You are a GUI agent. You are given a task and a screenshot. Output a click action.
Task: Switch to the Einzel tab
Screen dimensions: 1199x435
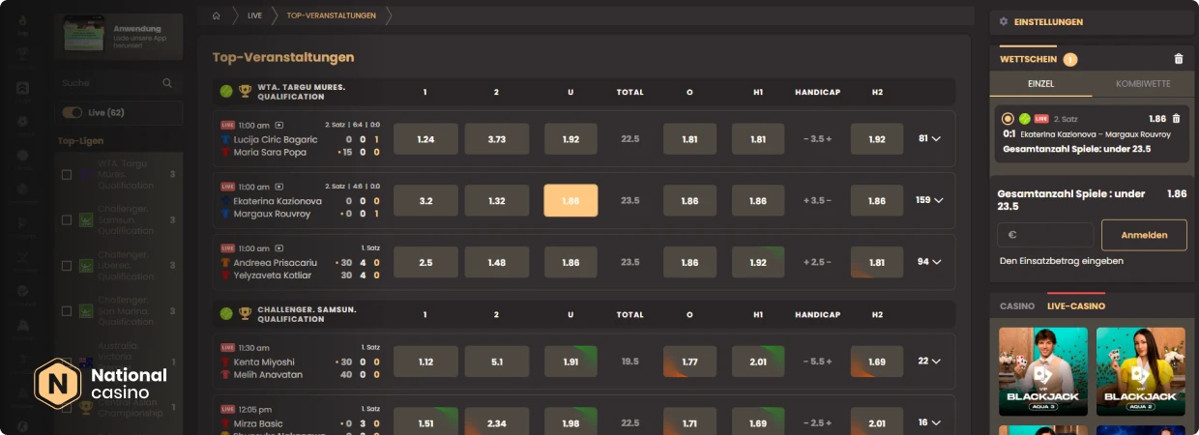pos(1041,84)
